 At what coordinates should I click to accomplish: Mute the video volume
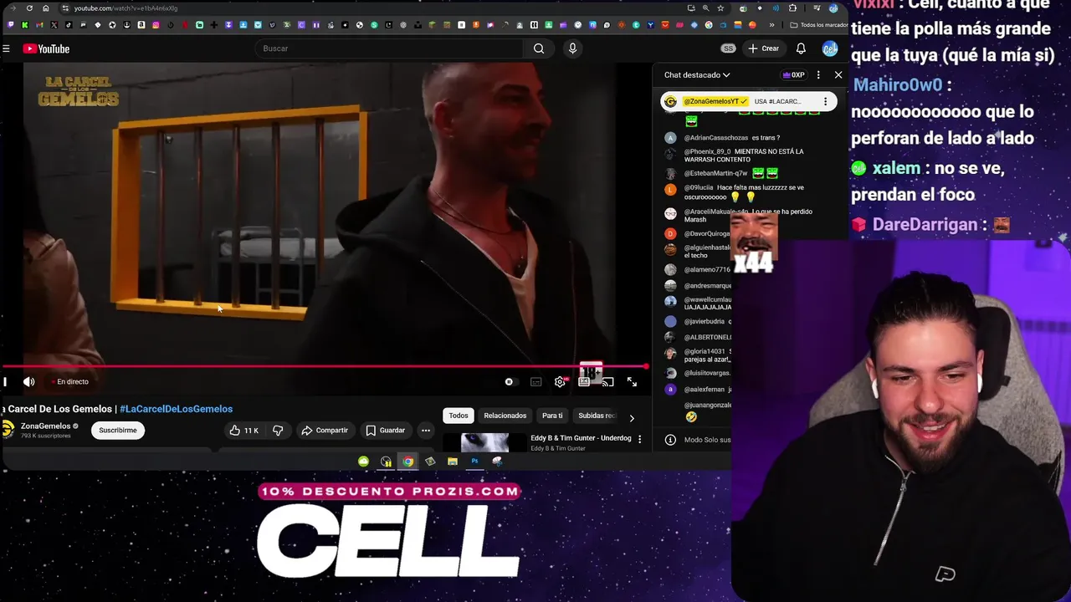(28, 382)
